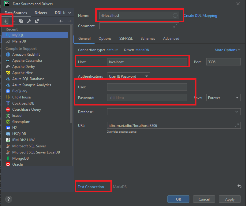Choose Oracle data source
Screen dimensions: 246x207
[x=35, y=164]
